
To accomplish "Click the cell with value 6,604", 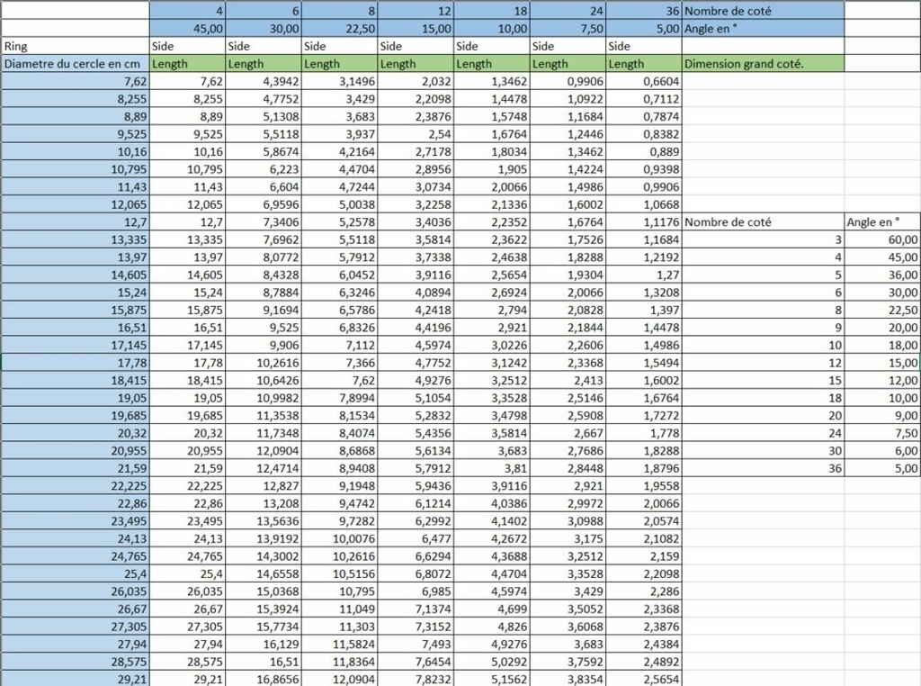I will click(x=264, y=187).
